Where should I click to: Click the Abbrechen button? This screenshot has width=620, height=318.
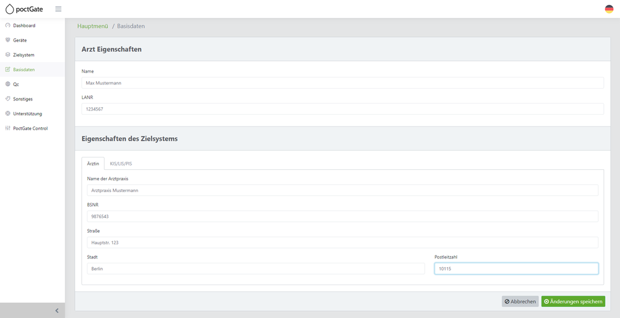pos(520,301)
